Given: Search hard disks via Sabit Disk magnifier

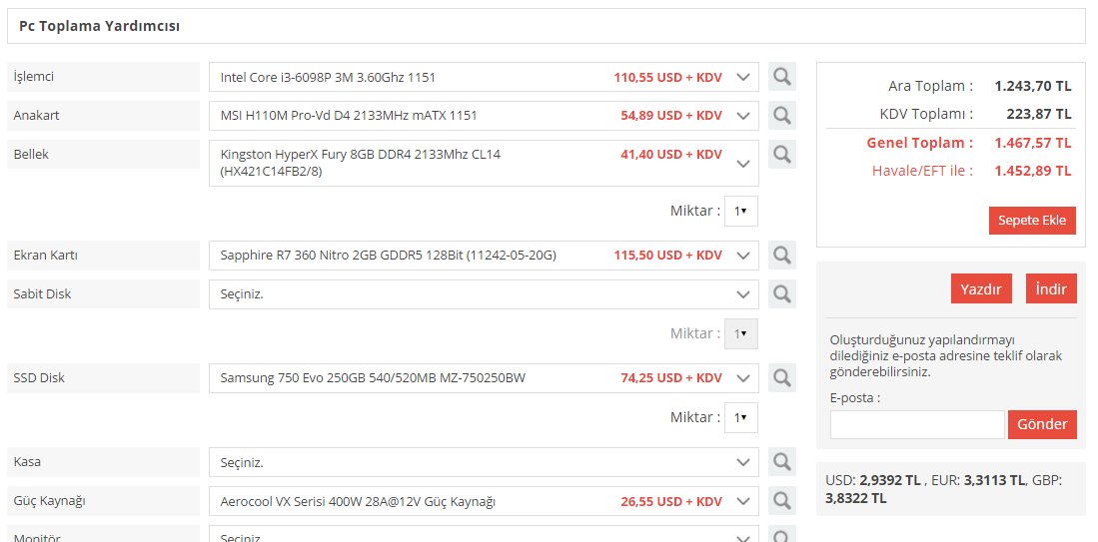Looking at the screenshot, I should pos(781,293).
